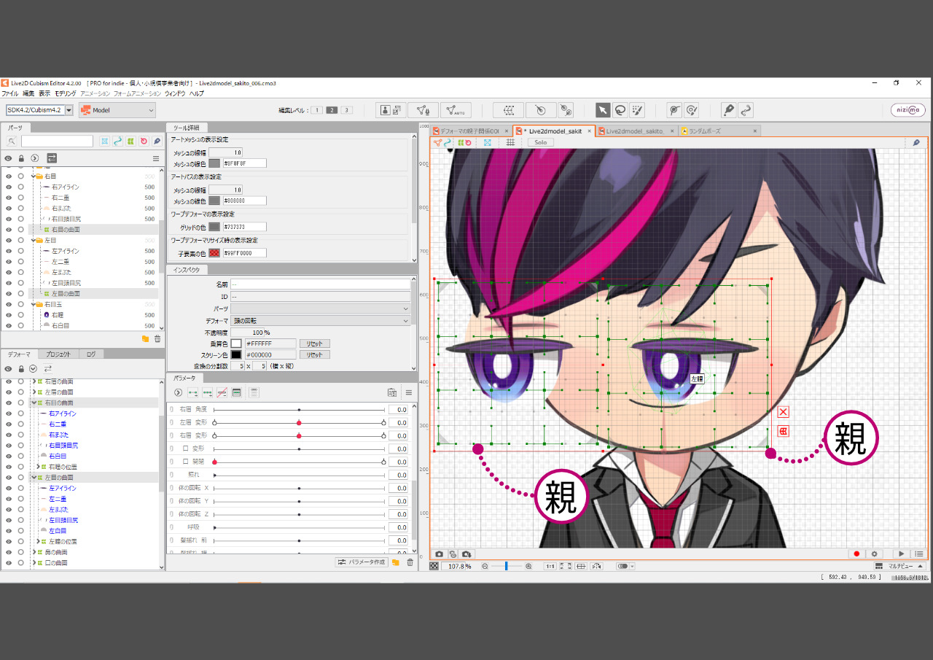This screenshot has height=660, width=933.
Task: Toggle lock circle for 口の曲面 deformer
Action: click(21, 563)
